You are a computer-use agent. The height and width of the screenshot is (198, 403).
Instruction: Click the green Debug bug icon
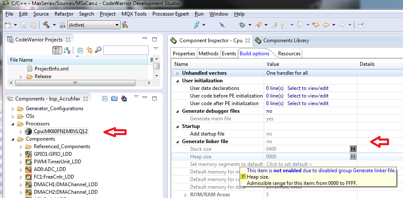click(x=242, y=25)
